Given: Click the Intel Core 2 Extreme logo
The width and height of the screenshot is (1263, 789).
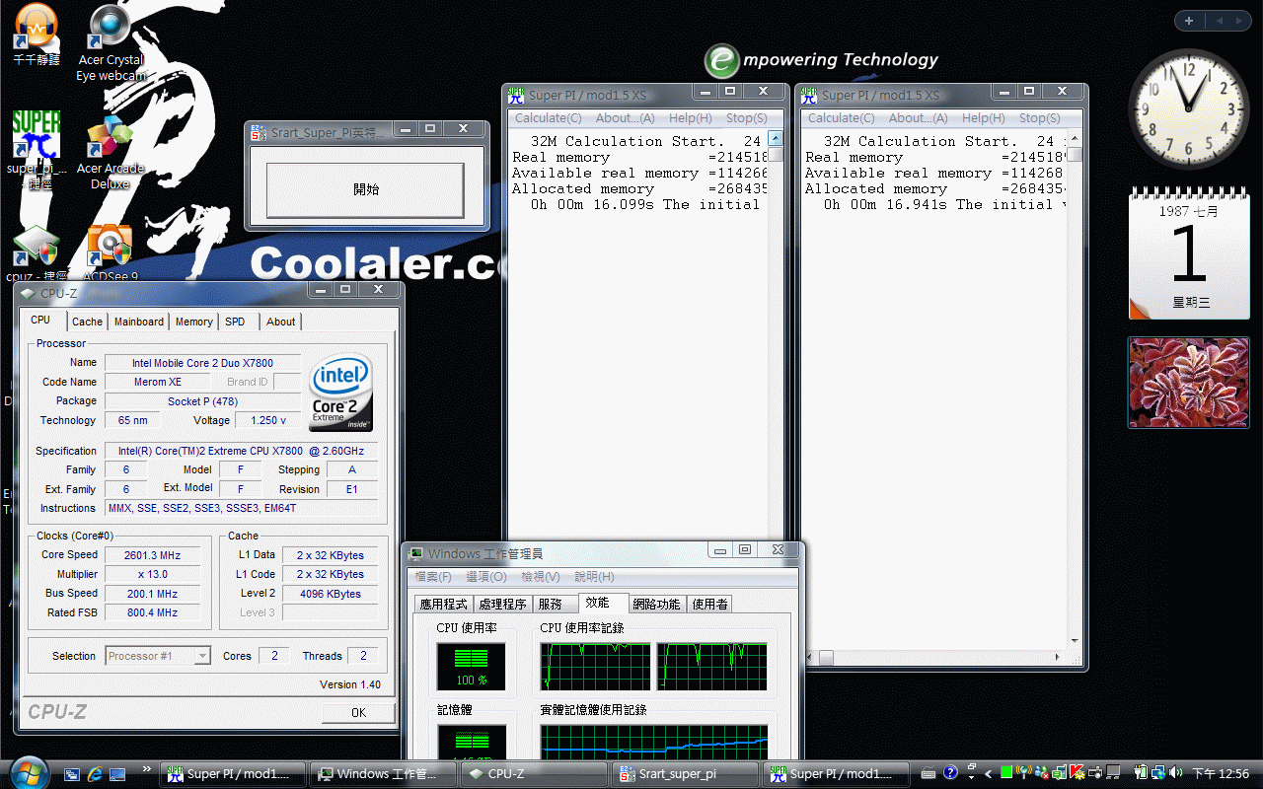Looking at the screenshot, I should 341,394.
